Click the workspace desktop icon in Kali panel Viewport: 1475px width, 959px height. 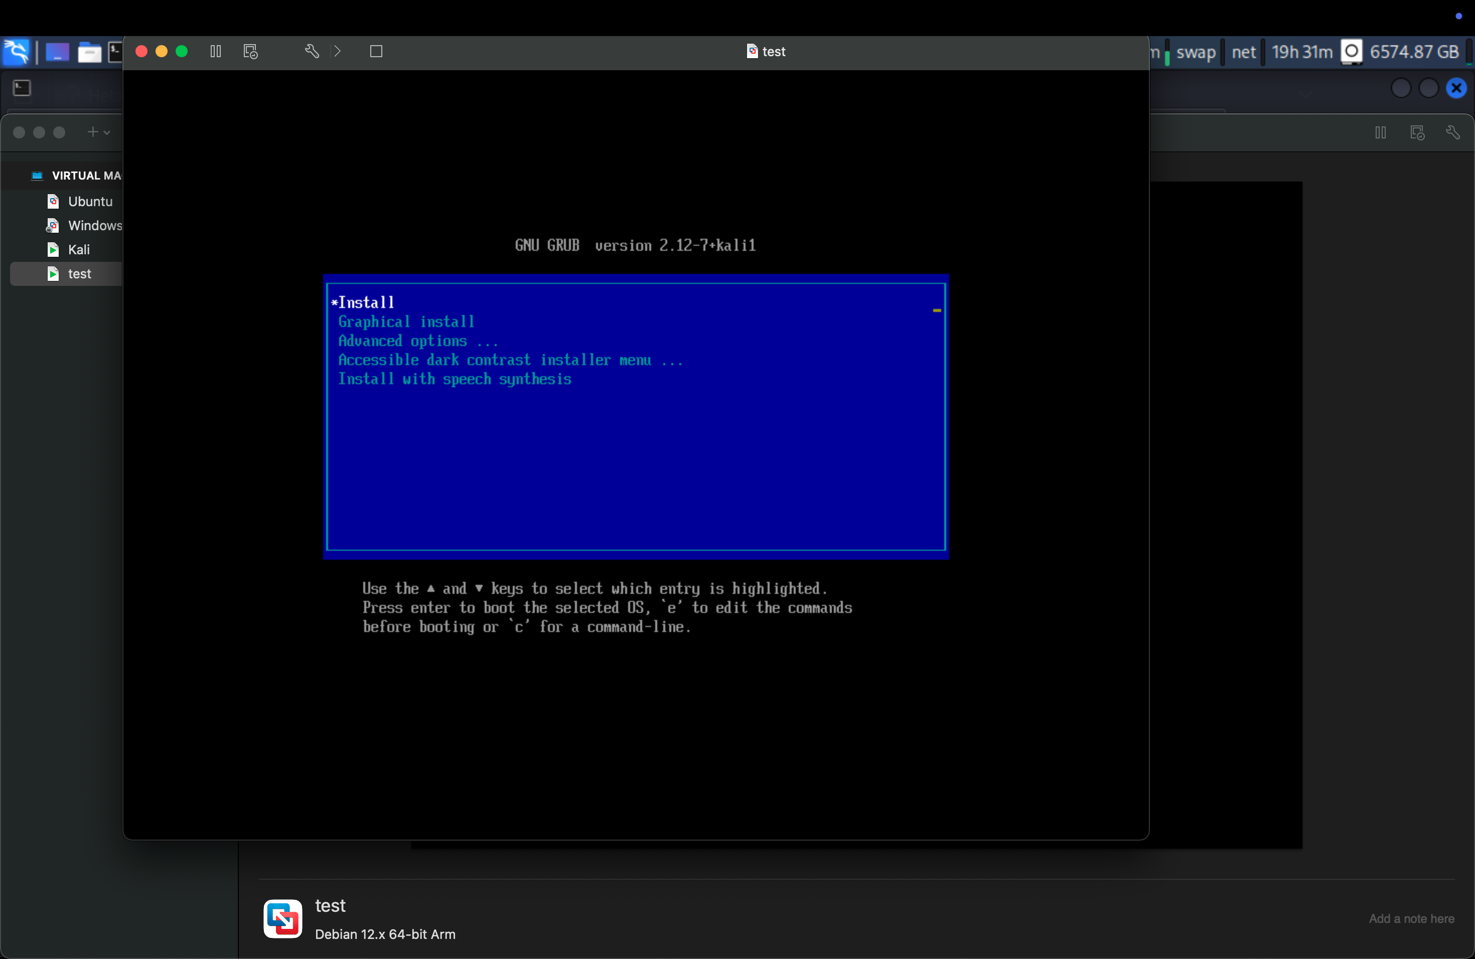[57, 52]
